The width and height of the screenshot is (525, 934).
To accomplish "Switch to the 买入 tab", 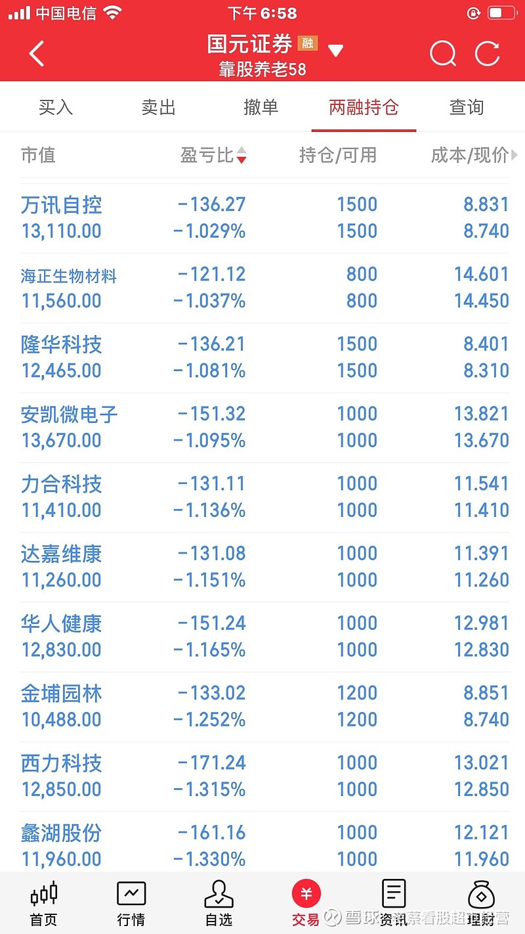I will (56, 107).
